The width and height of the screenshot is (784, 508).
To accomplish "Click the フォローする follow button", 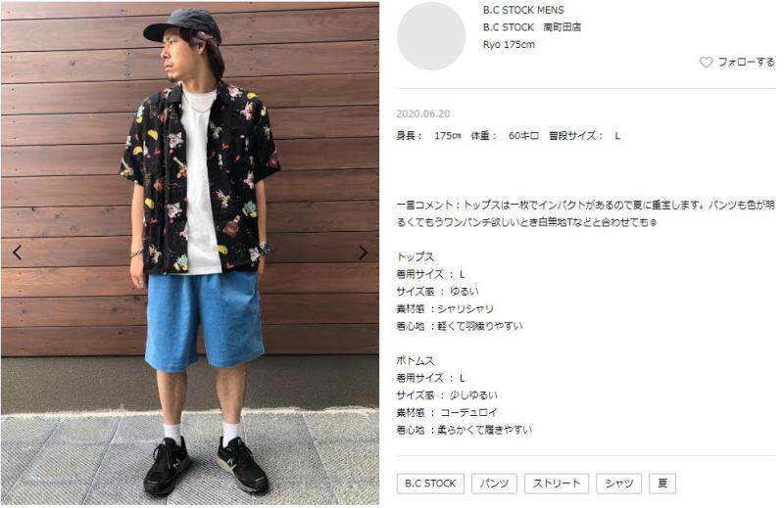I will [737, 63].
